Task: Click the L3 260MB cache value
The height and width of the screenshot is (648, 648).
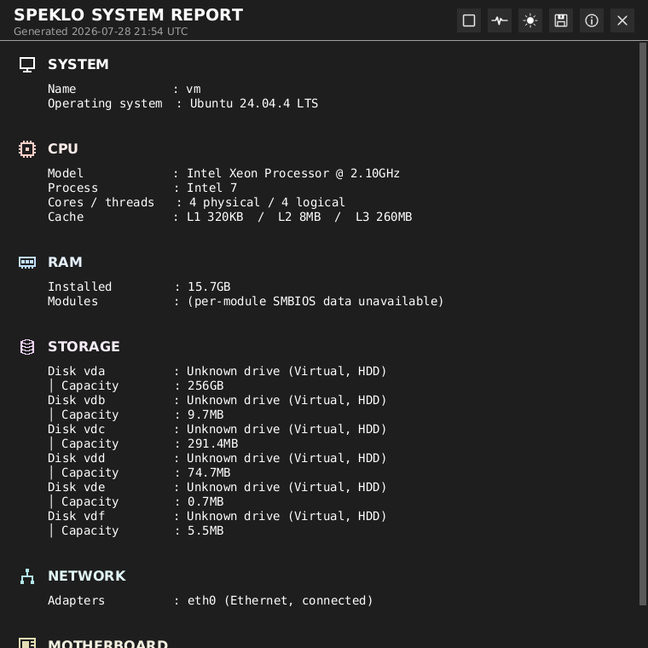Action: (x=384, y=217)
